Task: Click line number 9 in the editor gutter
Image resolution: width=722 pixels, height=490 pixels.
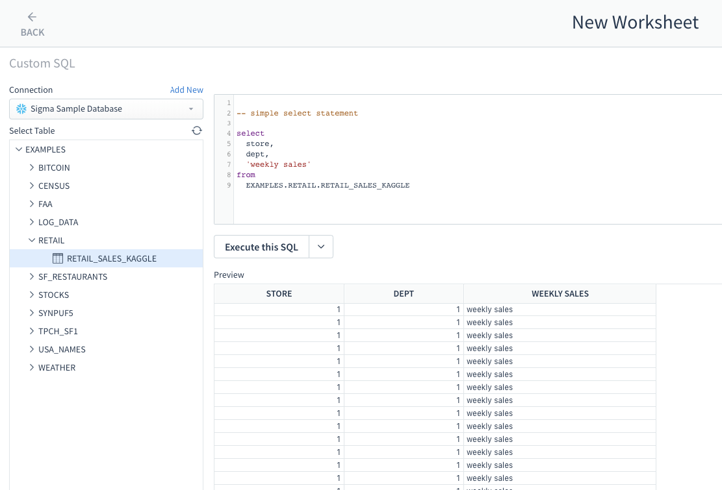Action: click(x=229, y=185)
